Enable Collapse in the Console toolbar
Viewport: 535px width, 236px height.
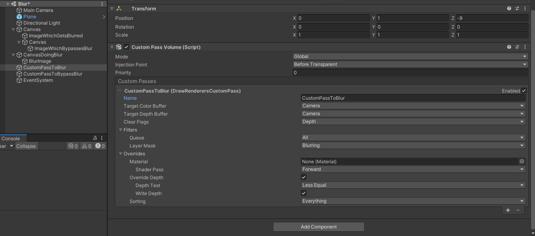tap(26, 146)
